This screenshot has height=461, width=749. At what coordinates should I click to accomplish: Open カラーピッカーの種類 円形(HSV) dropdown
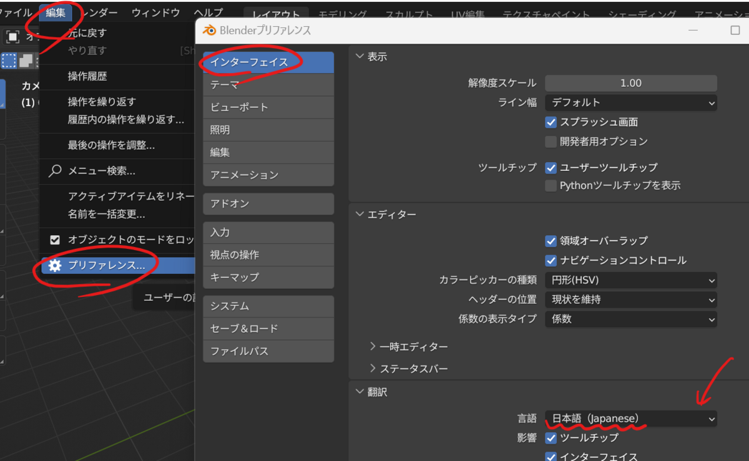pos(631,281)
